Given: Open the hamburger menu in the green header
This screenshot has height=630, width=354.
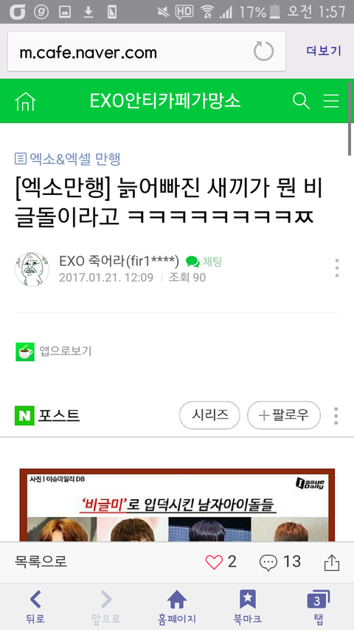Looking at the screenshot, I should 332,101.
